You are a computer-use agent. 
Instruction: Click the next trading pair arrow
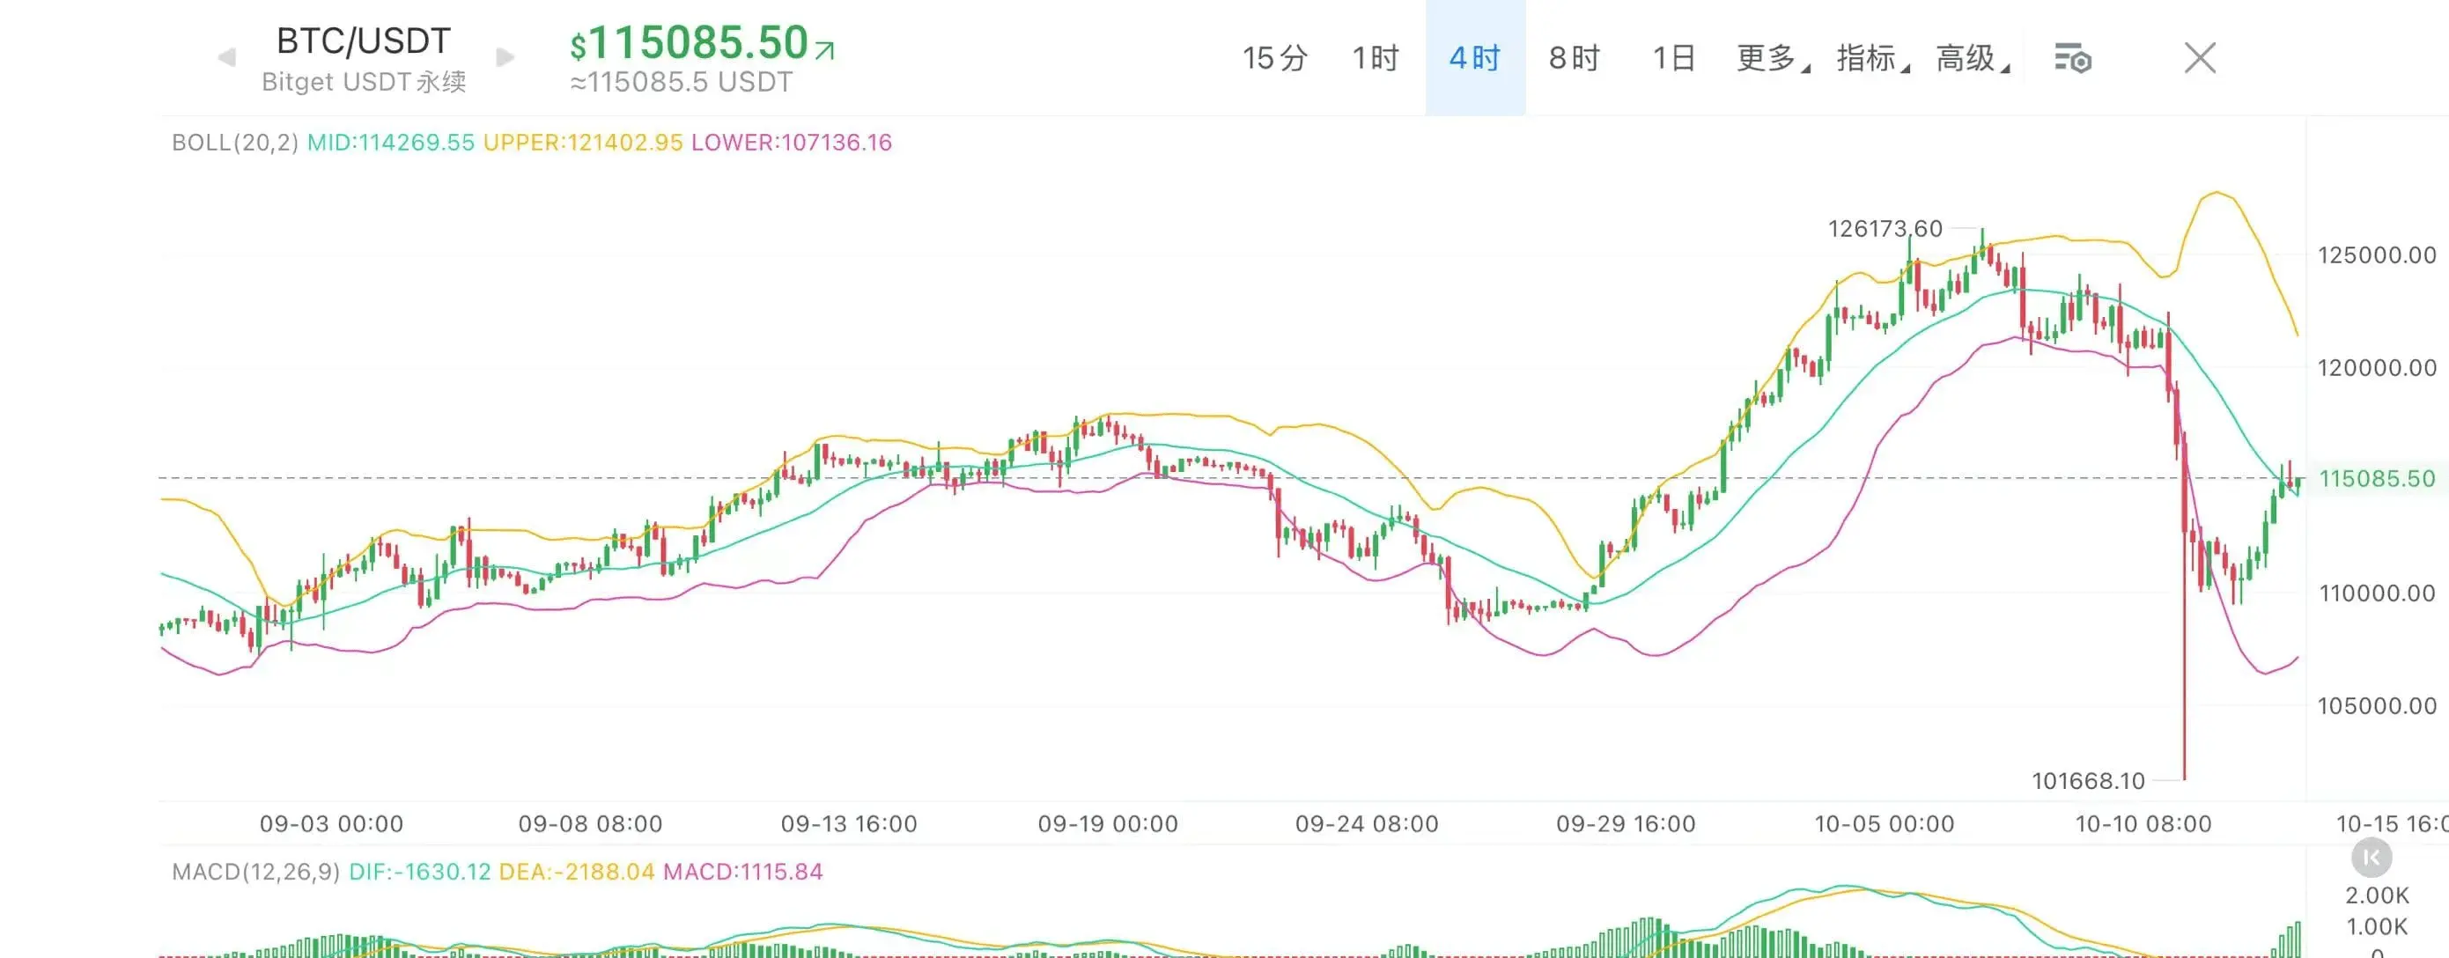click(x=505, y=58)
